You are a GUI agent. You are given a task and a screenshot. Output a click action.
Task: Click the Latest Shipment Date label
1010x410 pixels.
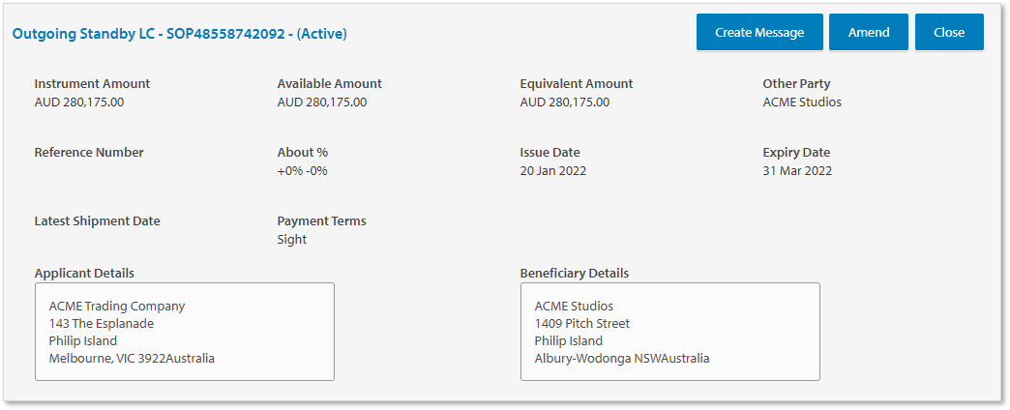pyautogui.click(x=97, y=220)
